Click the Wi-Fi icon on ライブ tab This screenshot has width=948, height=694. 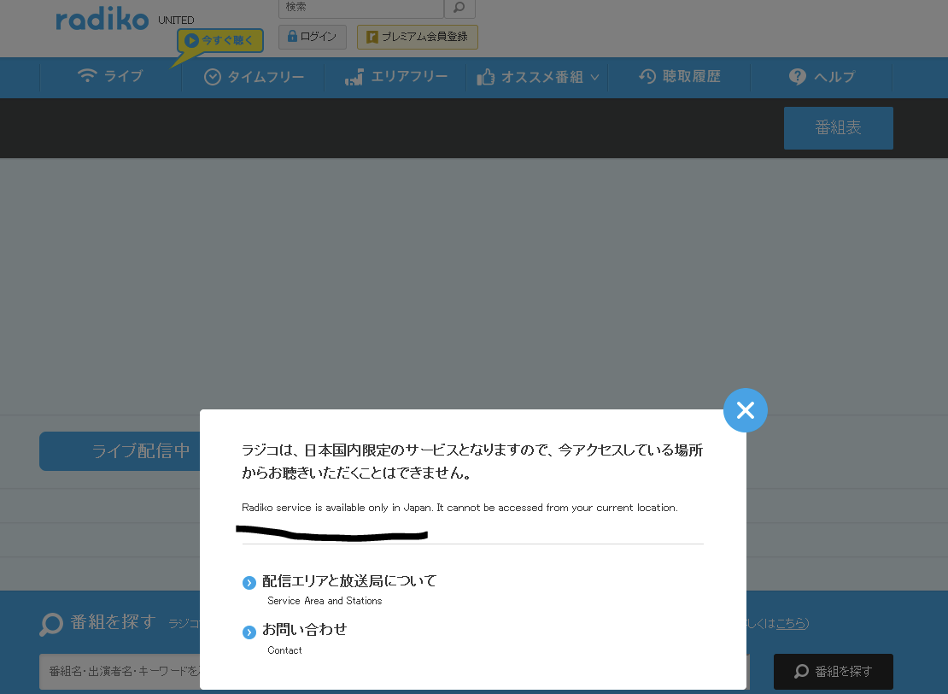point(87,75)
